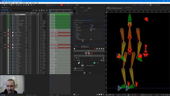The height and width of the screenshot is (96, 170).
Task: Click the Duik create structures bone icon
Action: pos(86,53)
